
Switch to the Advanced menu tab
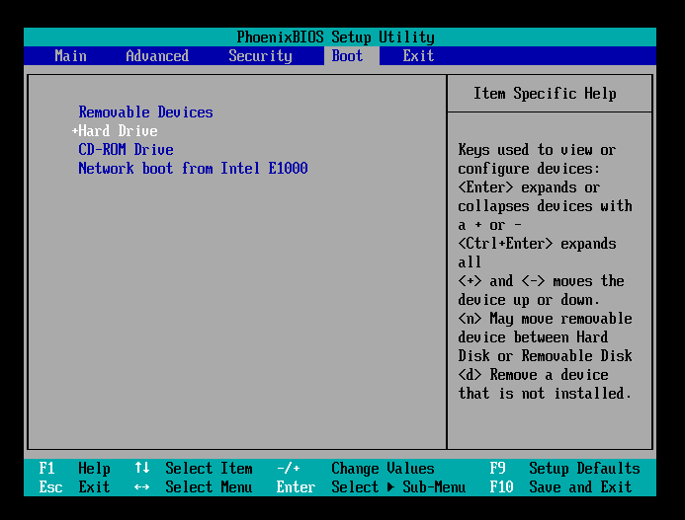[x=156, y=56]
